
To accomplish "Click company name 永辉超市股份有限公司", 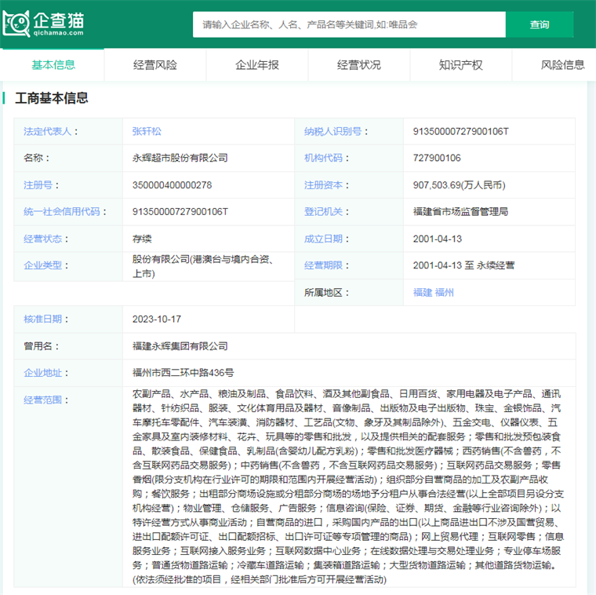I will tap(180, 159).
